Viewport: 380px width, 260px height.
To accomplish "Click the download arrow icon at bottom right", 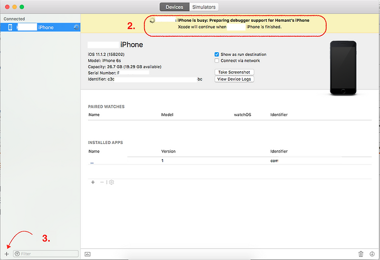I will click(372, 254).
